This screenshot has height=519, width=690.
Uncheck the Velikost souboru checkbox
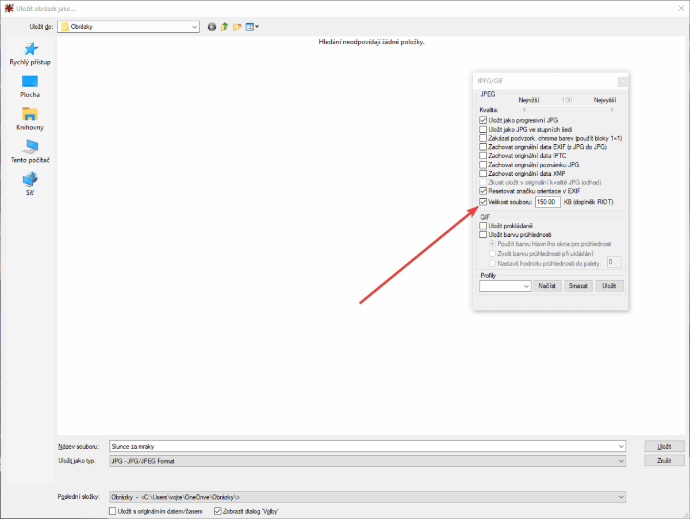(483, 202)
